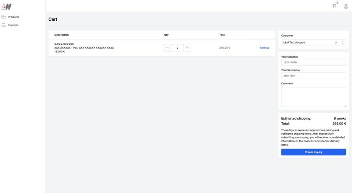Click the Estimated shipping label

(296, 118)
